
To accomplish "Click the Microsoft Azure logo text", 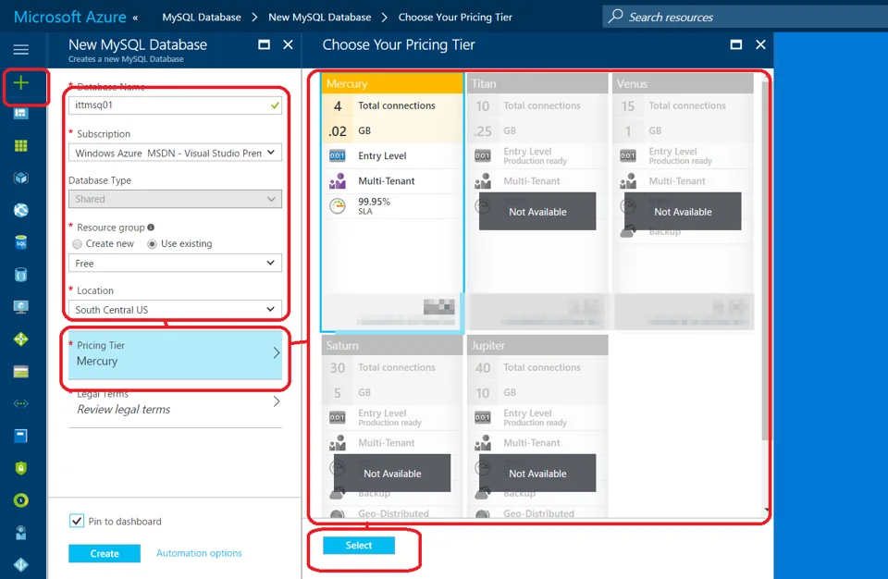I will pyautogui.click(x=69, y=17).
